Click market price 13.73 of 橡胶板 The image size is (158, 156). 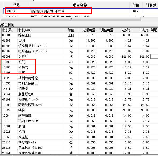coord(145,99)
